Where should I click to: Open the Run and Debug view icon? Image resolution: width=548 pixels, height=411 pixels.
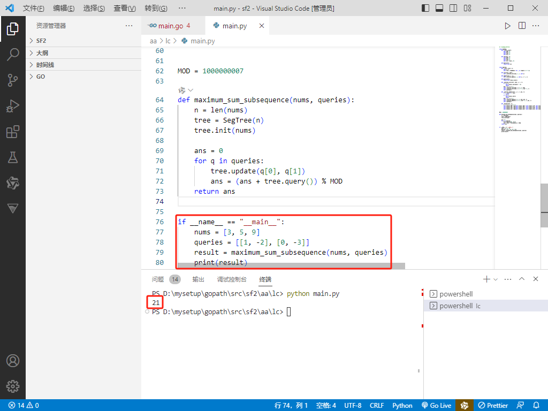13,106
